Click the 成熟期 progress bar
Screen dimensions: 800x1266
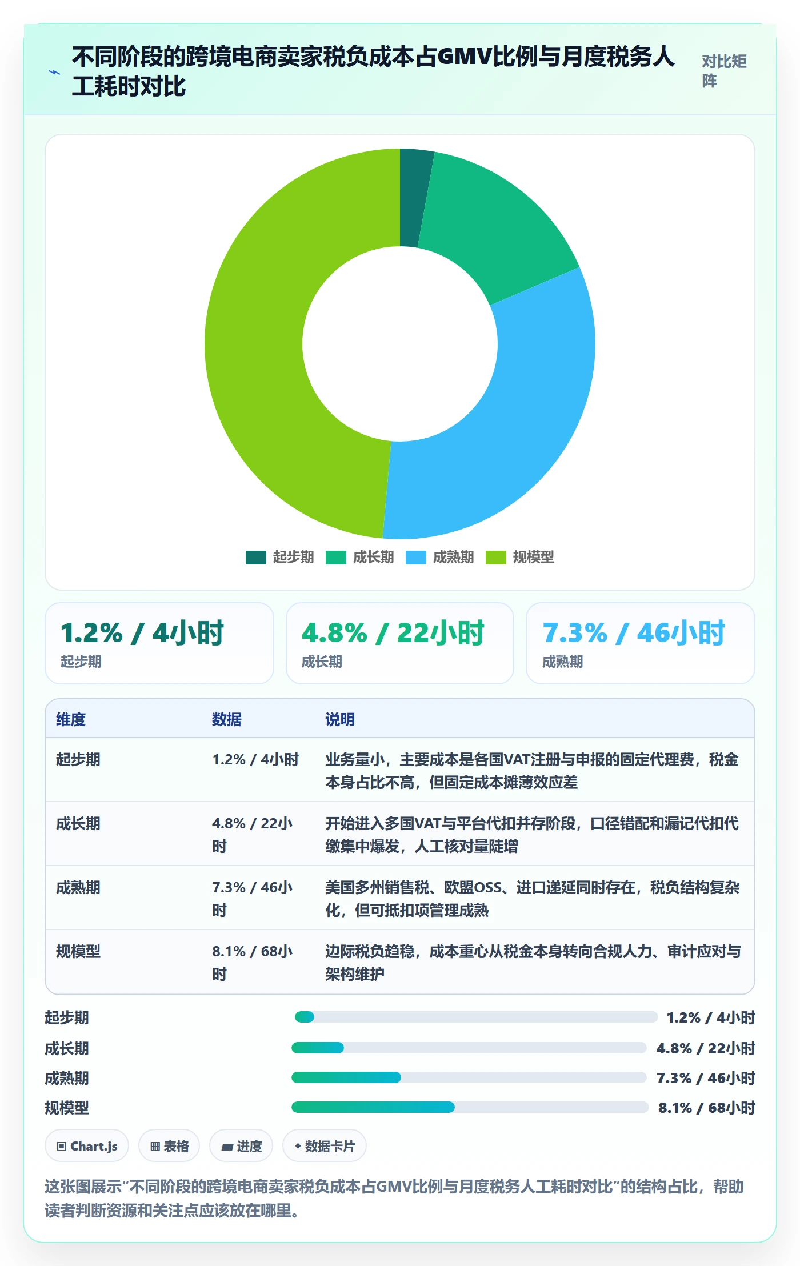click(x=469, y=1077)
